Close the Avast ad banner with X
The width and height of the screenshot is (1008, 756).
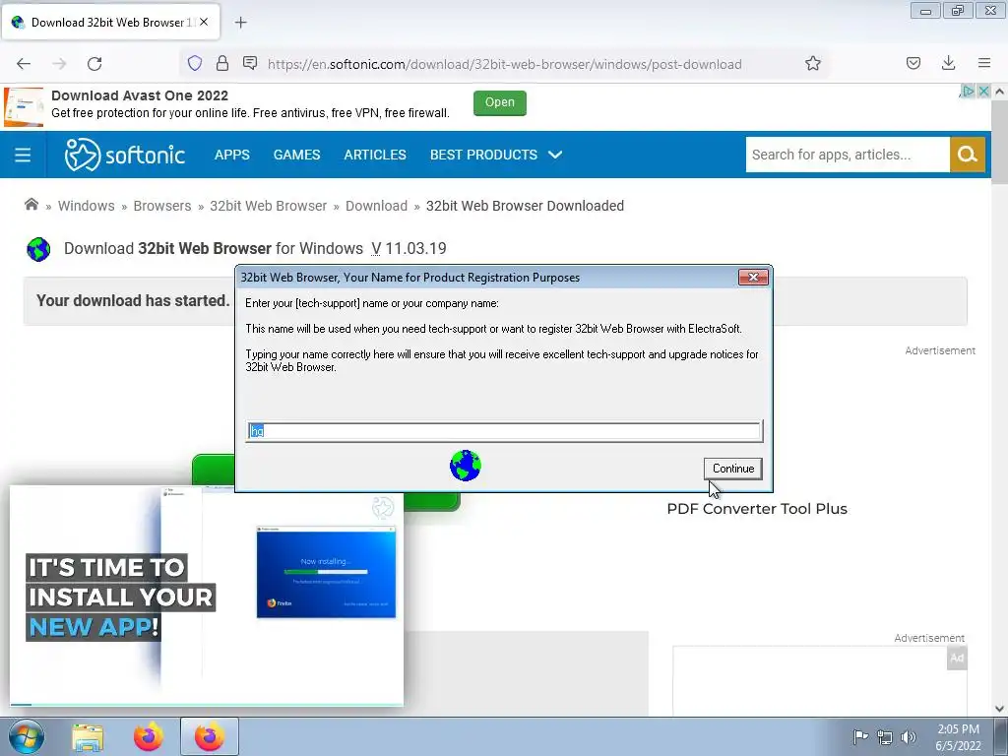coord(983,92)
